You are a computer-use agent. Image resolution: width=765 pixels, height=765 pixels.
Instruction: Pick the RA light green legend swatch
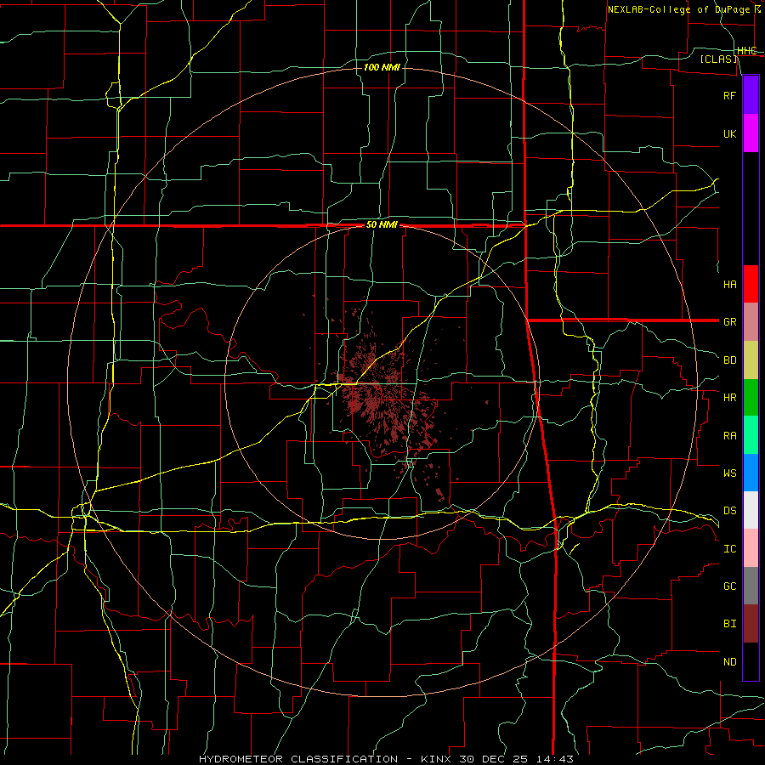click(x=751, y=435)
